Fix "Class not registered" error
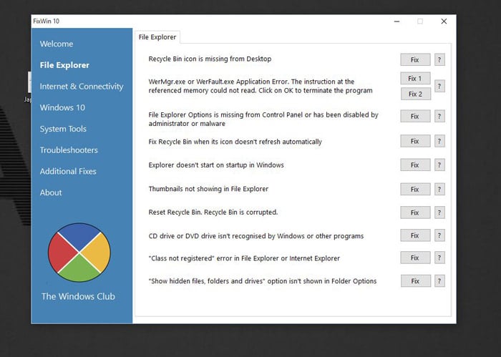This screenshot has width=501, height=357. click(x=415, y=258)
